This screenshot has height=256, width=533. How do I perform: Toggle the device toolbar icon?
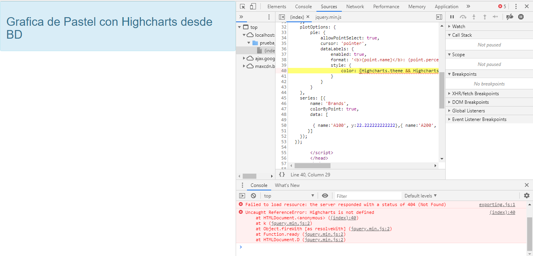tap(253, 7)
